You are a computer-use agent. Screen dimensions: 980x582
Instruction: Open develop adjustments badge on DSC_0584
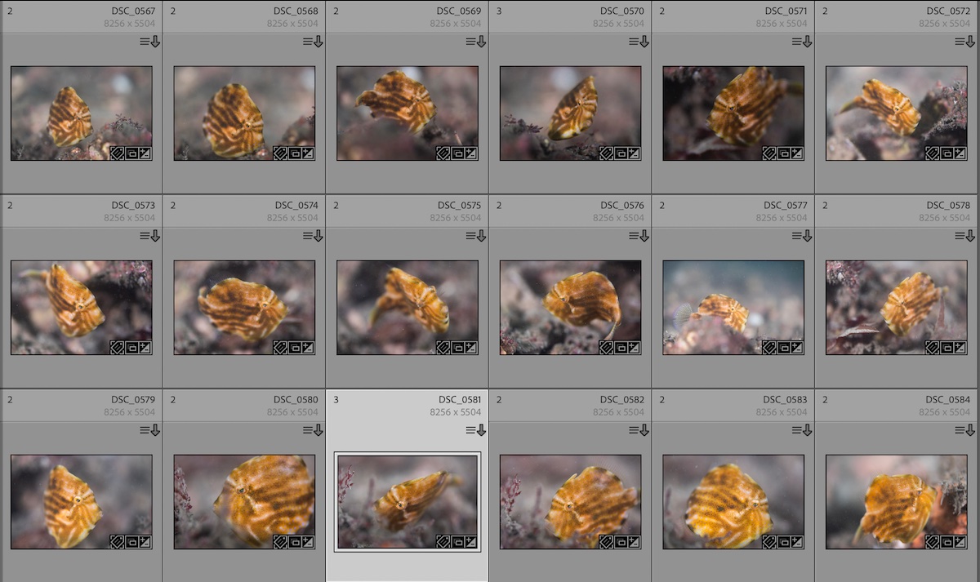960,541
